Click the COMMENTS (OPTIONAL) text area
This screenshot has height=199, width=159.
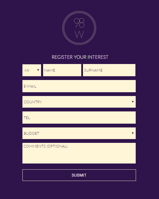[x=79, y=153]
